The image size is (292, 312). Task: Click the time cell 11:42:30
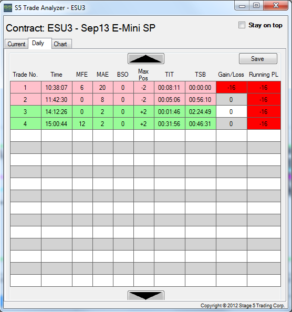tap(57, 99)
